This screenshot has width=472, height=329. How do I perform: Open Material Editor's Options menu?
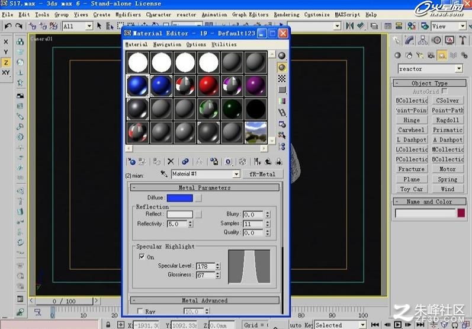click(x=196, y=44)
